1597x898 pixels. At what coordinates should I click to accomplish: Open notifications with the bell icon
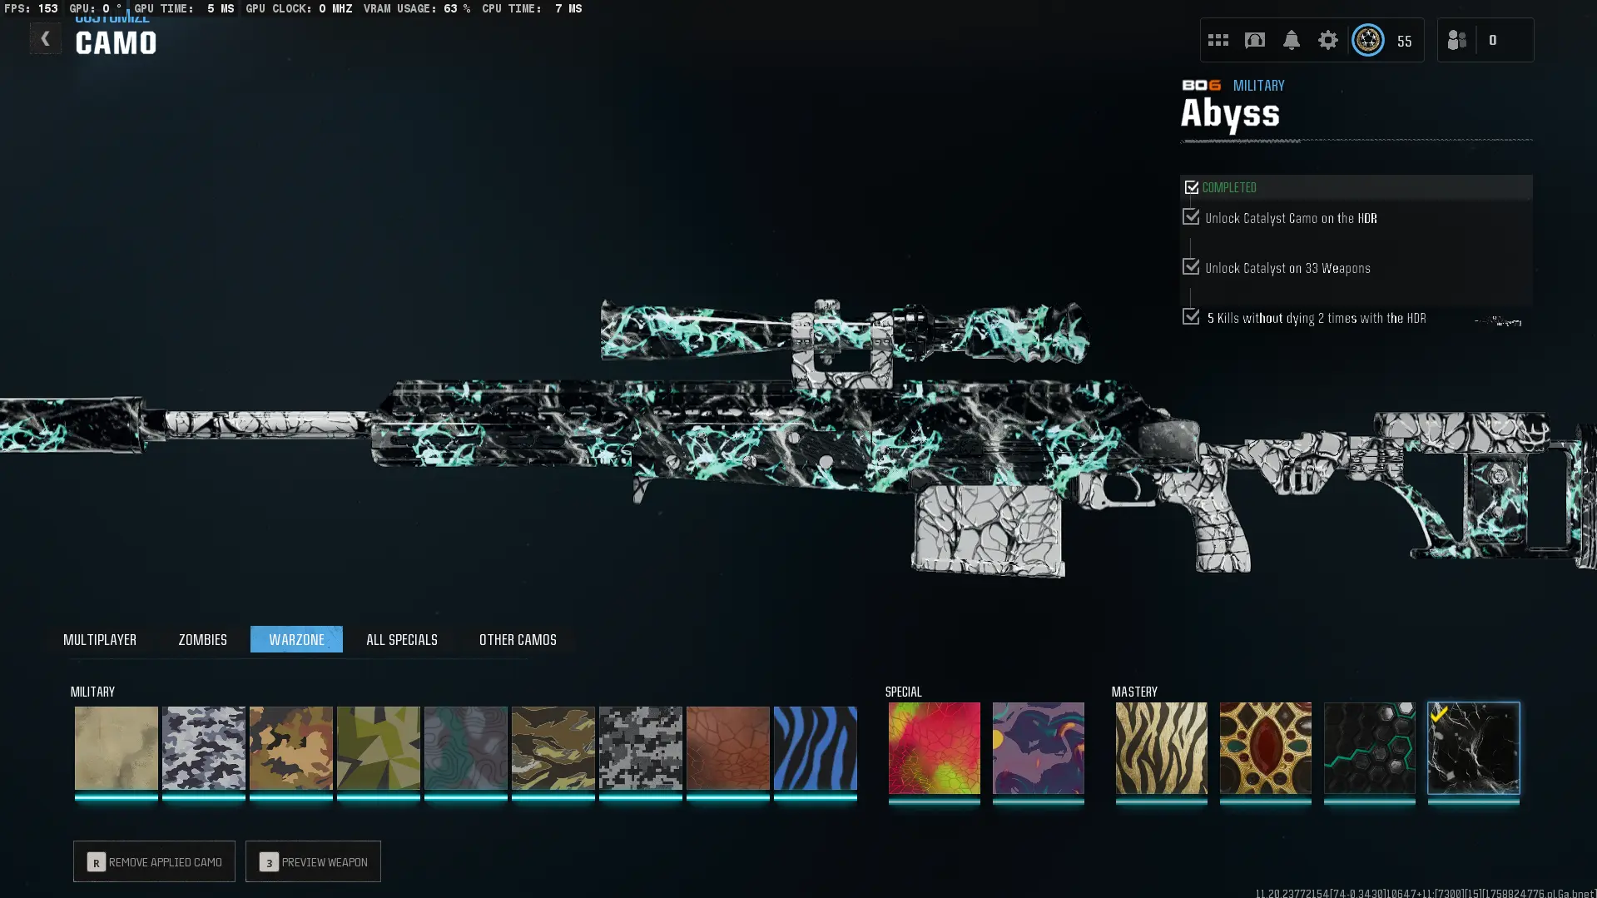[x=1292, y=40]
